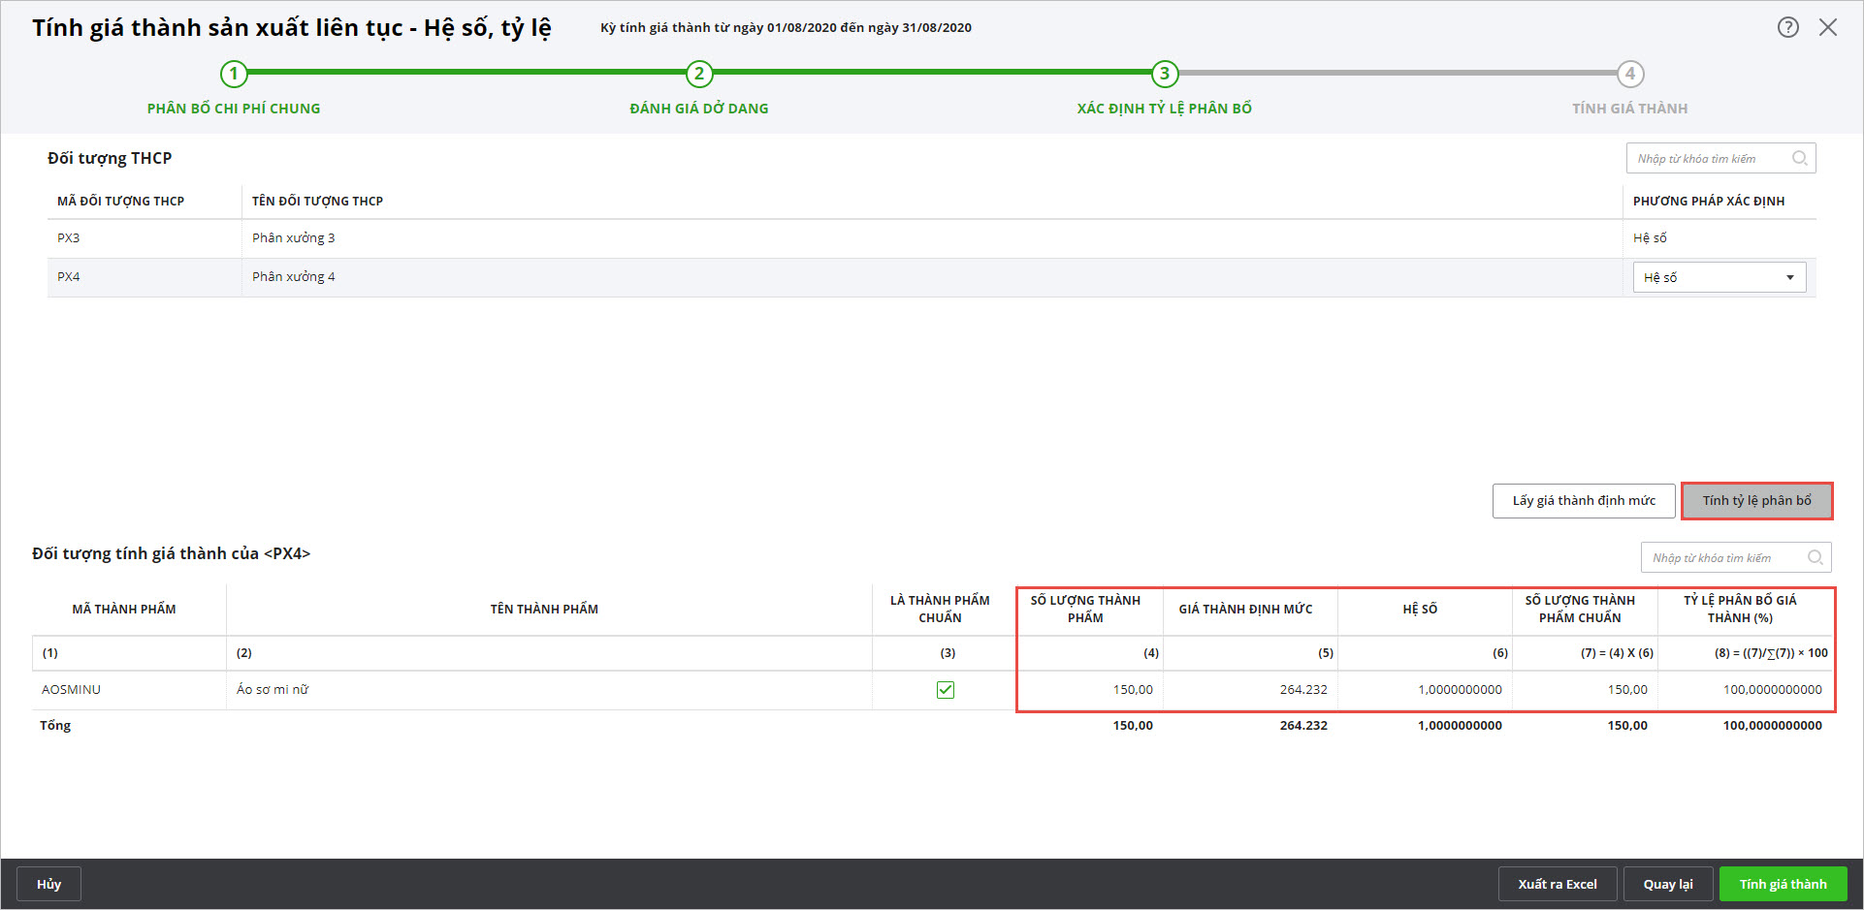
Task: Close the cost calculation dialog
Action: [1828, 27]
